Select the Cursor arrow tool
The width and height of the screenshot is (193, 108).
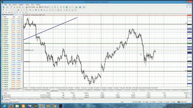(x=3, y=10)
